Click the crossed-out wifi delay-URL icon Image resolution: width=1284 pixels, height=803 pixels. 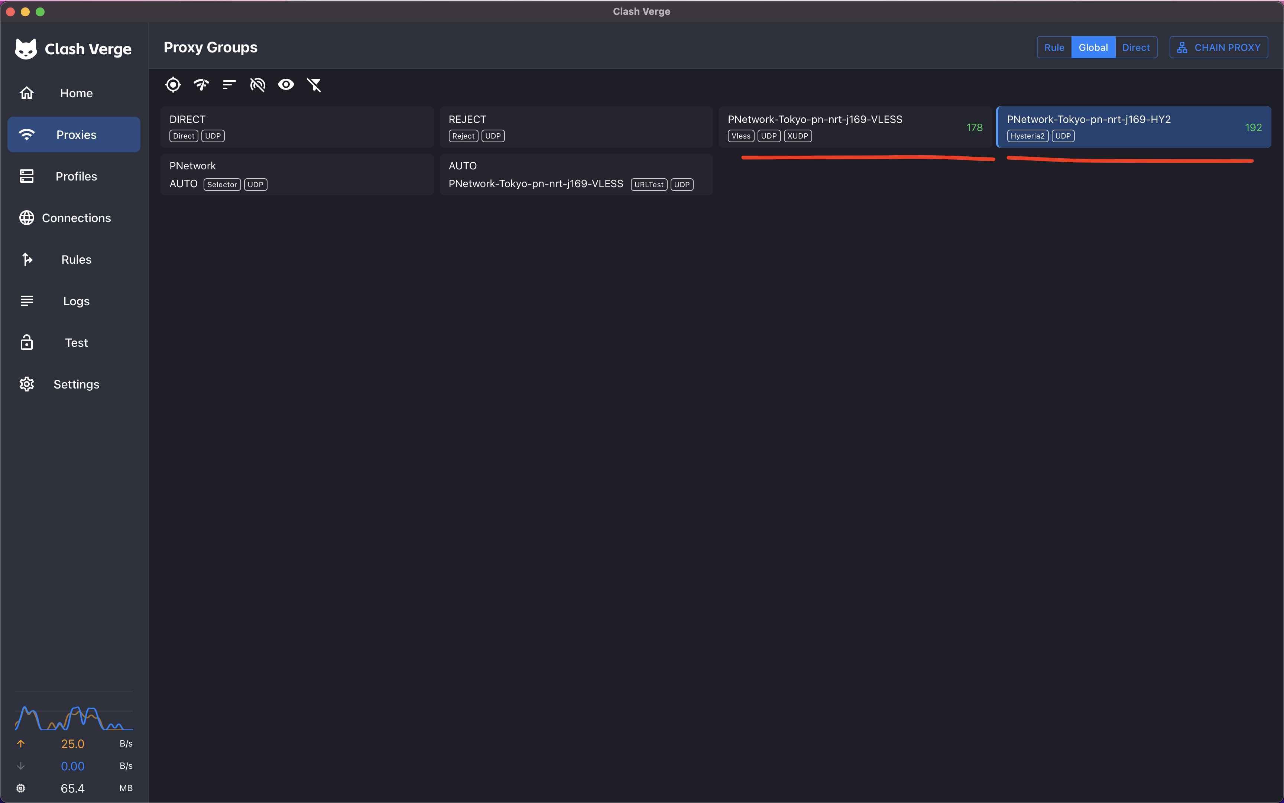click(x=257, y=85)
